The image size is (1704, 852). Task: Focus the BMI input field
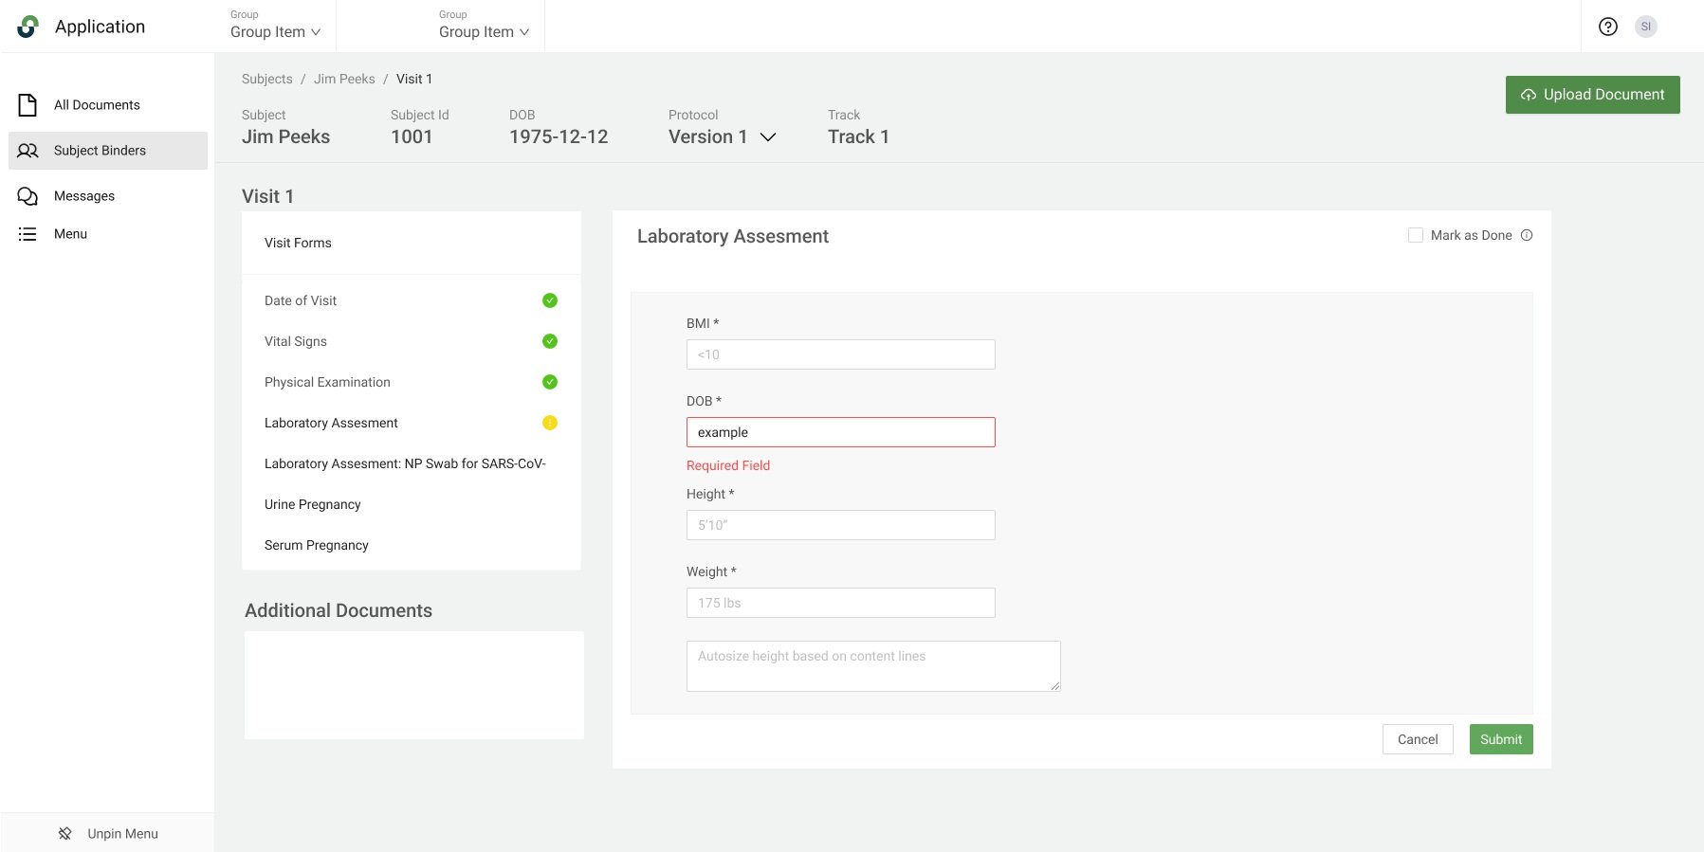(841, 354)
